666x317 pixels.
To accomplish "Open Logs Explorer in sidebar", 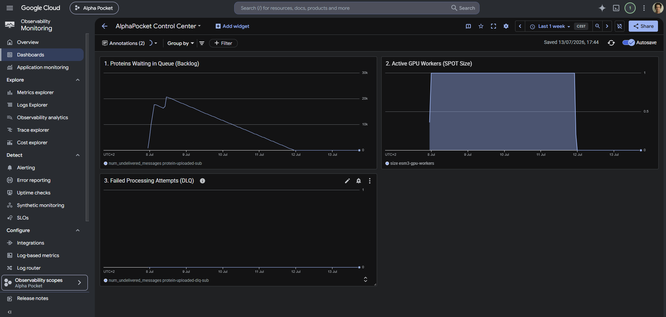I will [x=42, y=105].
